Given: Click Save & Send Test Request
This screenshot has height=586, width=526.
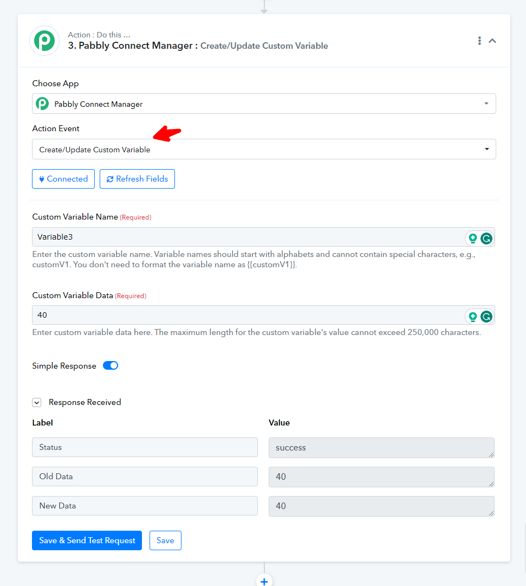Looking at the screenshot, I should coord(87,540).
